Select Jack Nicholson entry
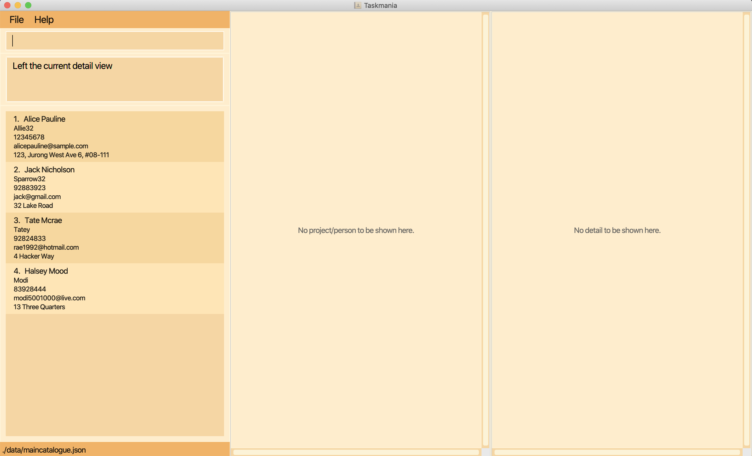The image size is (752, 456). (x=115, y=187)
